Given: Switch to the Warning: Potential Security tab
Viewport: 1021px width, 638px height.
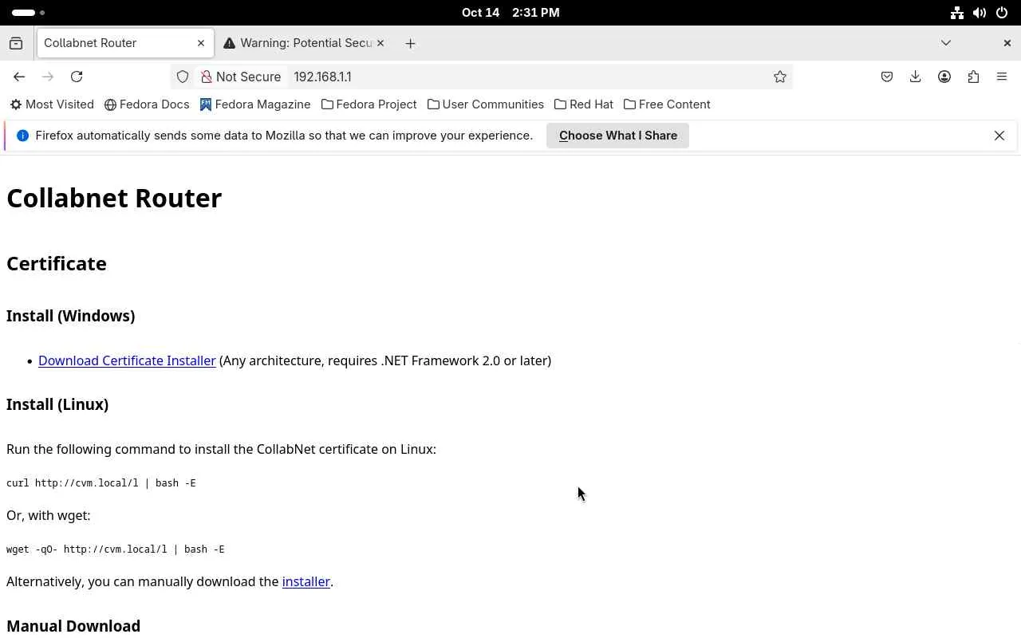Looking at the screenshot, I should coord(305,43).
